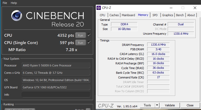
Task: Click the CPU-Z version text 1.95.0.x64
Action: (127, 106)
